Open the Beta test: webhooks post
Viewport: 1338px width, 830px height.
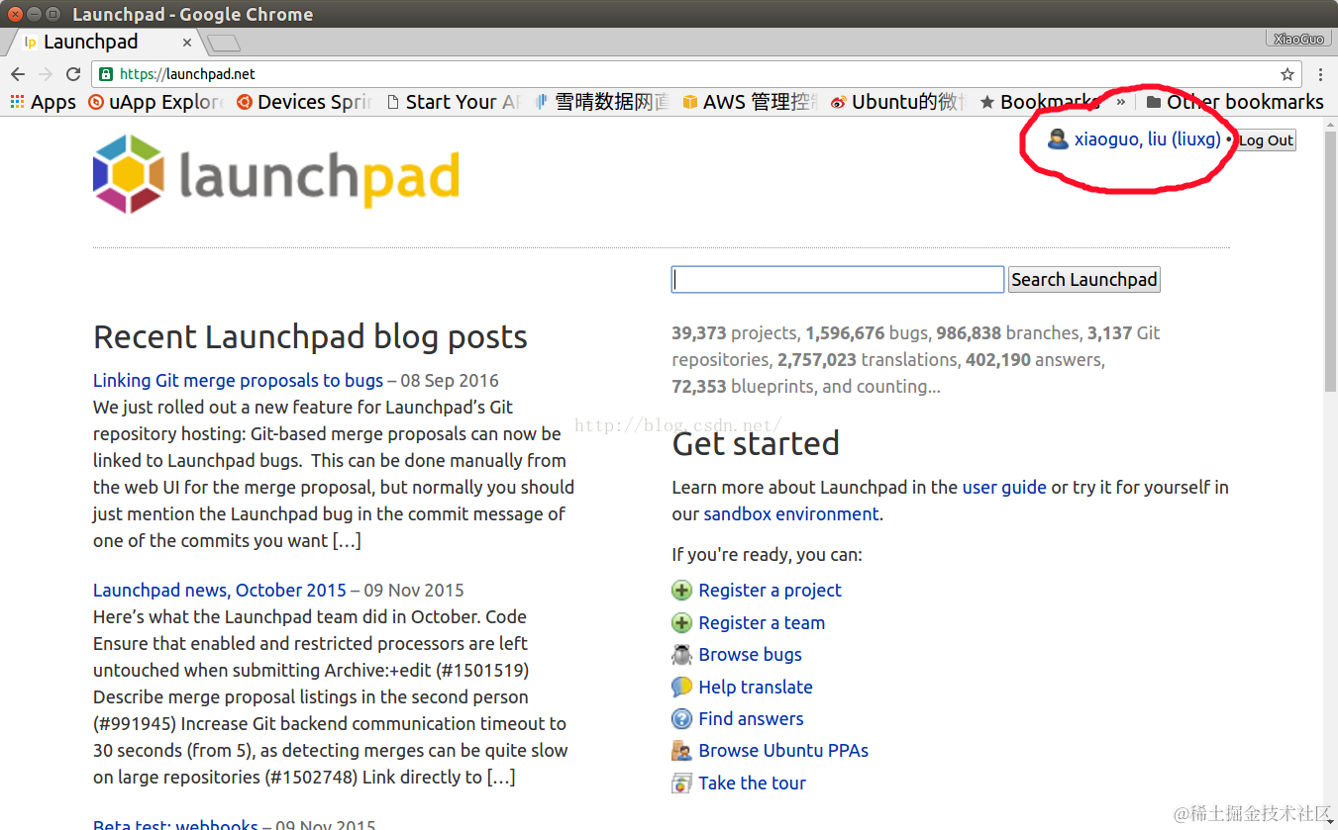(175, 825)
